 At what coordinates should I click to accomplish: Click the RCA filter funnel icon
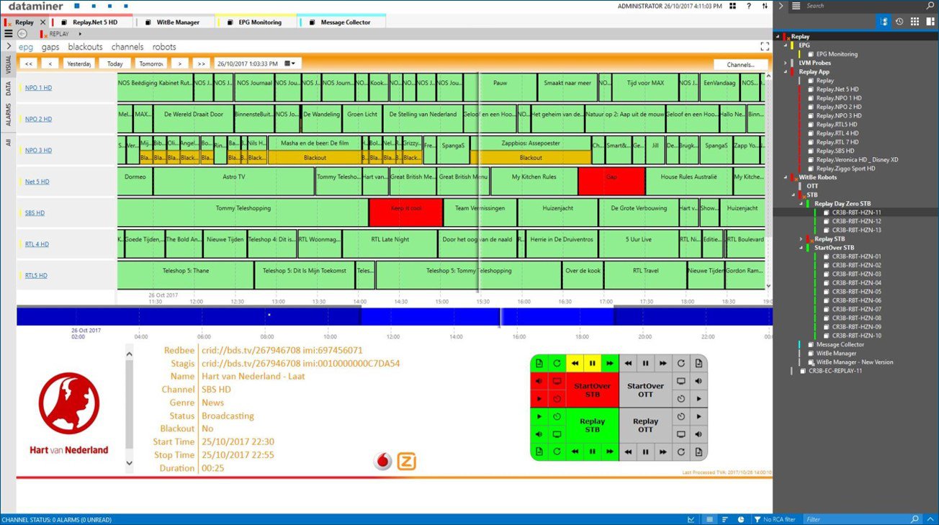tap(757, 519)
